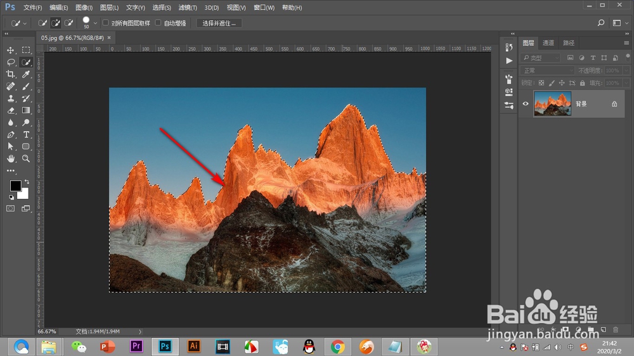The width and height of the screenshot is (634, 356).
Task: Toggle type layer filter icon
Action: point(593,58)
